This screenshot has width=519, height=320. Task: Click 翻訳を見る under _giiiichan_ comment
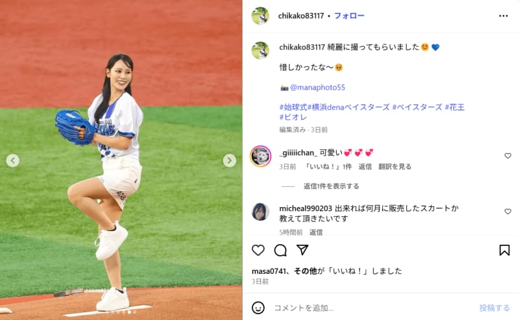pos(395,166)
